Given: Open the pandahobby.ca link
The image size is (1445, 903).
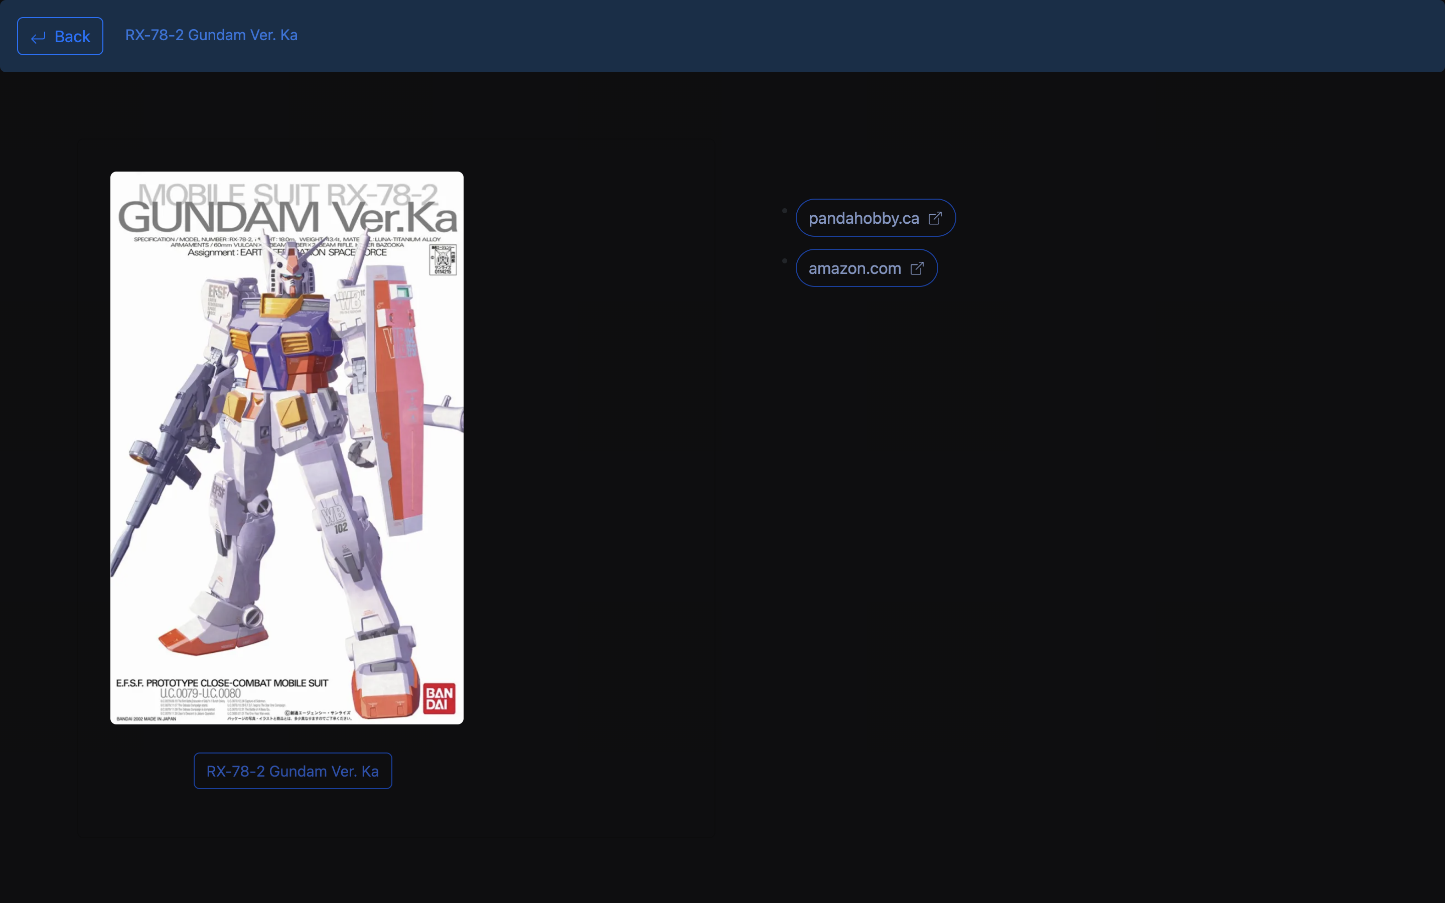Looking at the screenshot, I should click(876, 218).
